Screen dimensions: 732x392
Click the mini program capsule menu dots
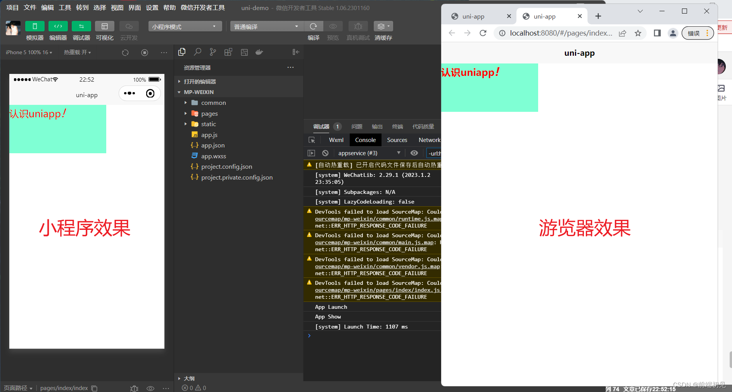pyautogui.click(x=129, y=93)
